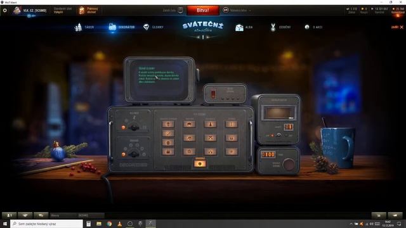
Task: Open the Windows Start menu
Action: [5, 224]
